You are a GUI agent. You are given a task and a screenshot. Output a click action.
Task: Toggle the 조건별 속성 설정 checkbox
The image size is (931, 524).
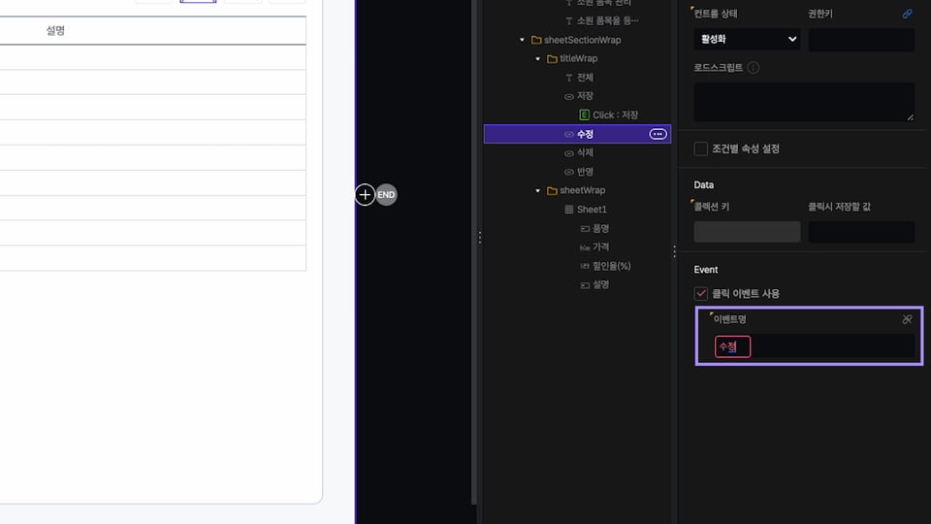(700, 148)
